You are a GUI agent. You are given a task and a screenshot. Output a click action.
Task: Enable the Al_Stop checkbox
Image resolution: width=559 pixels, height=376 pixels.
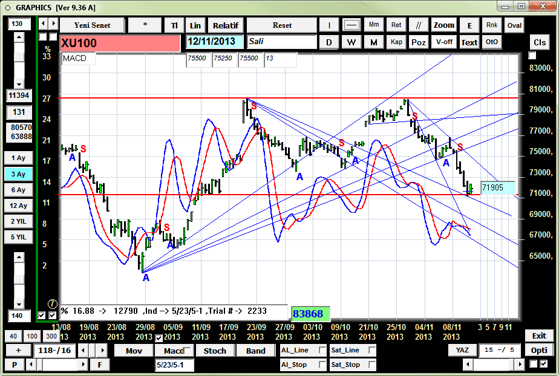coord(322,365)
